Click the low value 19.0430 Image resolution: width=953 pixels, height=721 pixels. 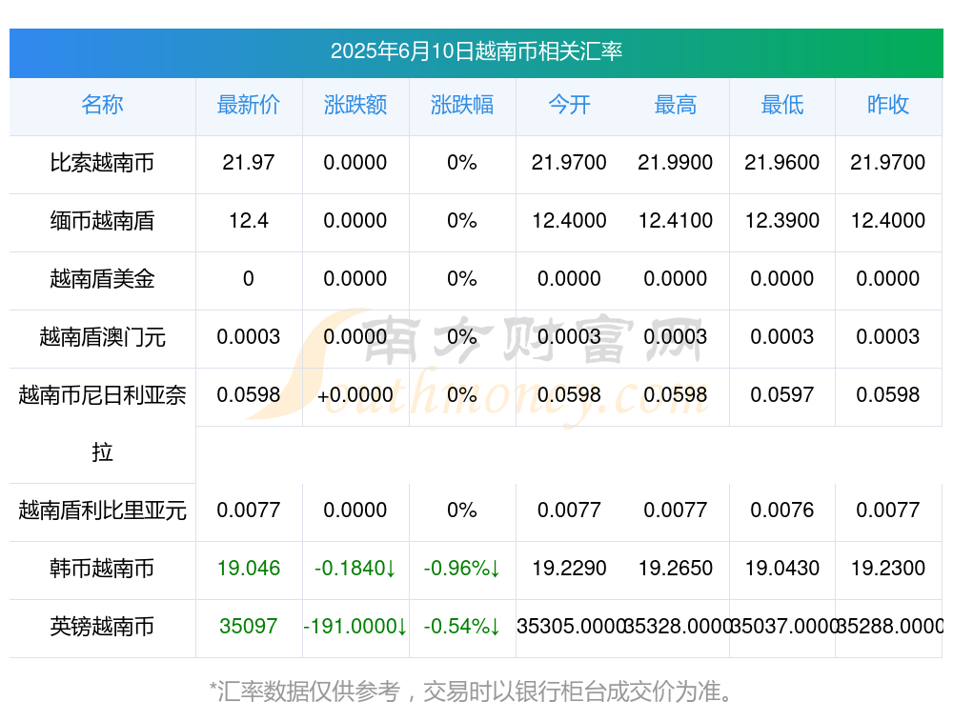[782, 569]
